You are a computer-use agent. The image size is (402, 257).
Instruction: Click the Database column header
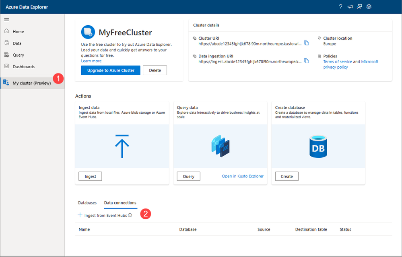coord(188,229)
